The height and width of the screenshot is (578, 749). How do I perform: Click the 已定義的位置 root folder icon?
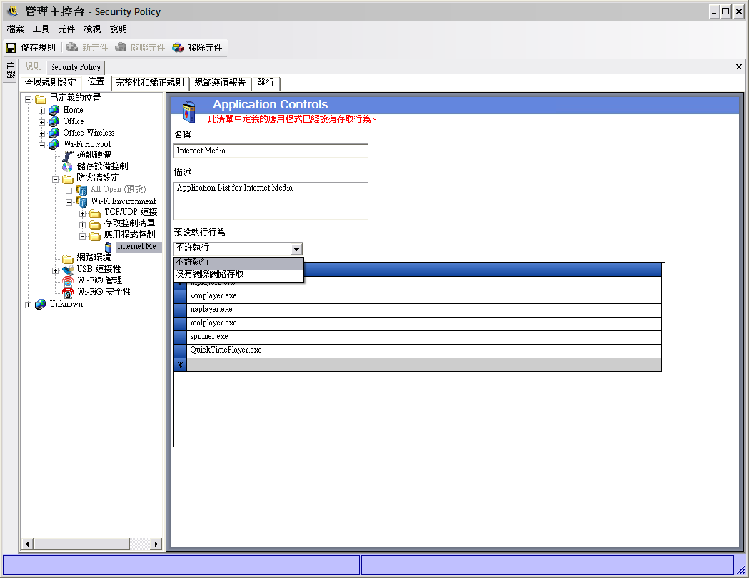(41, 98)
